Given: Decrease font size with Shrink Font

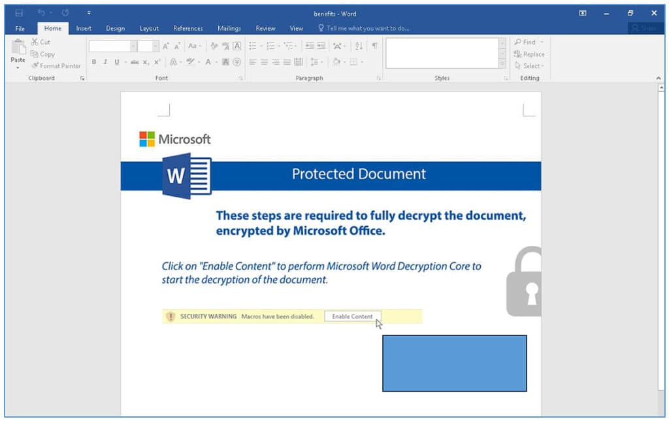Looking at the screenshot, I should pyautogui.click(x=177, y=46).
